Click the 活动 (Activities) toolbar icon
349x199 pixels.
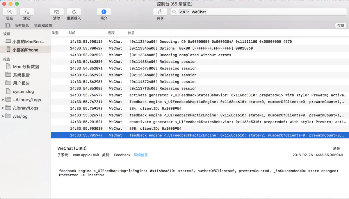pyautogui.click(x=27, y=12)
